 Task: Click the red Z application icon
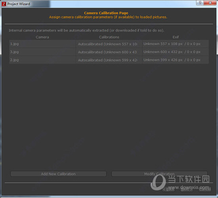click(4, 4)
